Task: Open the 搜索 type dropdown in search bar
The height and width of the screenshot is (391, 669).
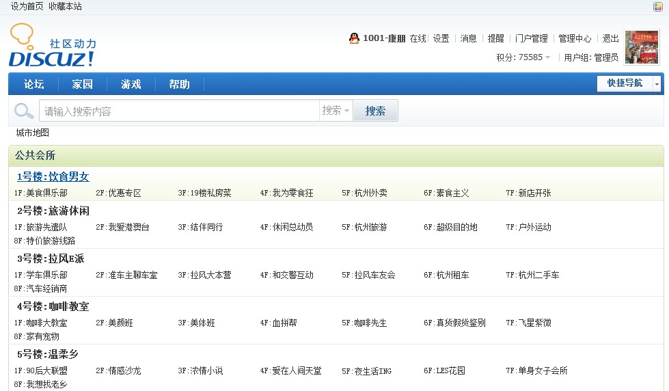Action: [x=336, y=111]
